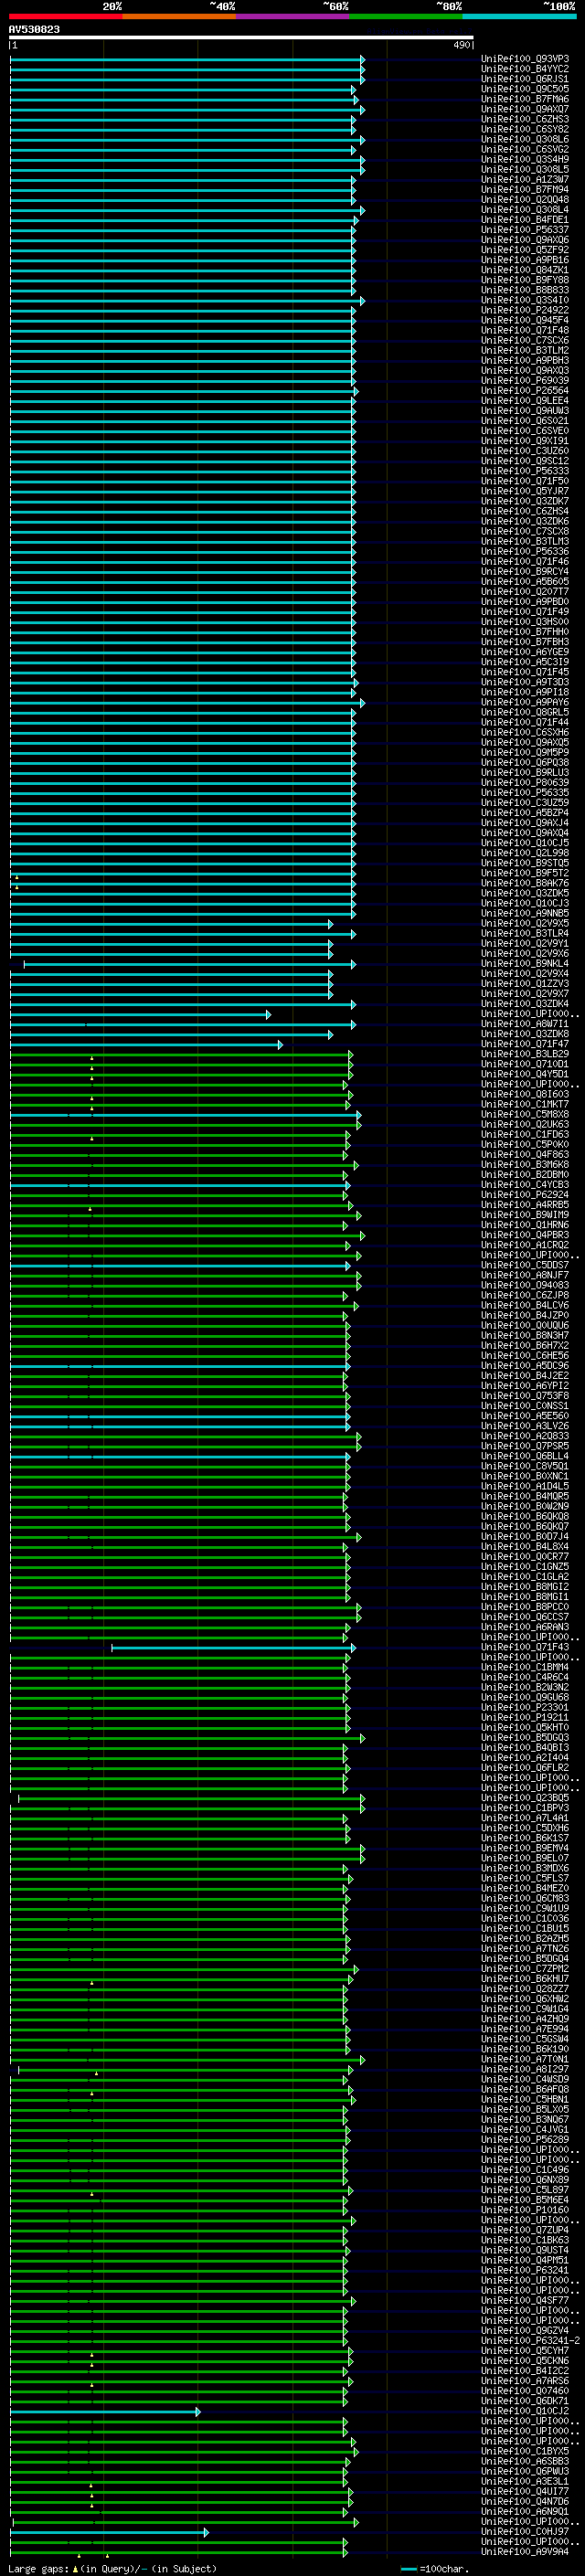The height and width of the screenshot is (2576, 585).
Task: Click the white query length bar
Action: tap(241, 37)
